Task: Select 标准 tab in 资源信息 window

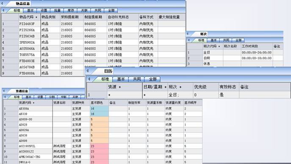Action: [17, 97]
